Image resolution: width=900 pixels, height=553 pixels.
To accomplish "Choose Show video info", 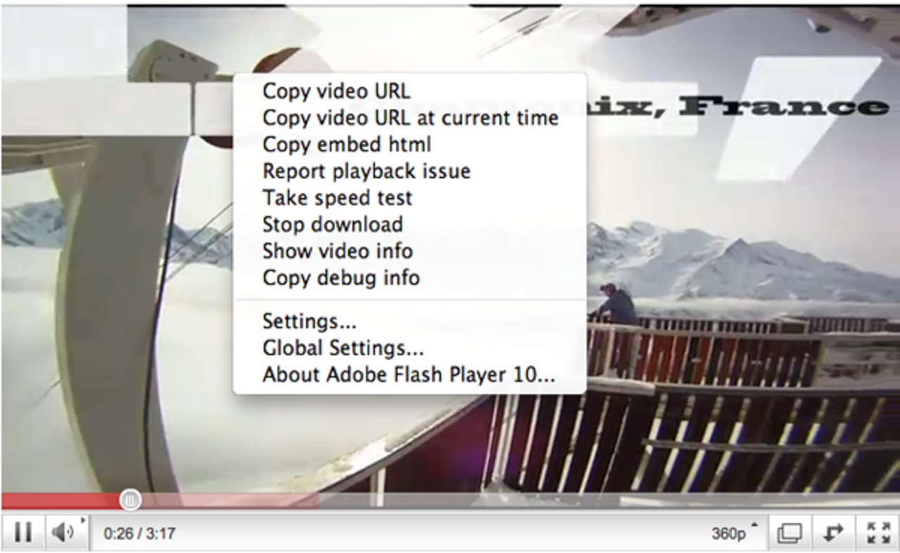I will coord(337,252).
